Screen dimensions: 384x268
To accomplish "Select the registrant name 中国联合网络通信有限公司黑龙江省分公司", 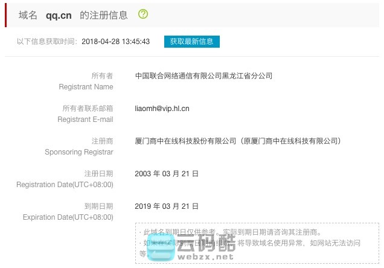I will pyautogui.click(x=203, y=76).
